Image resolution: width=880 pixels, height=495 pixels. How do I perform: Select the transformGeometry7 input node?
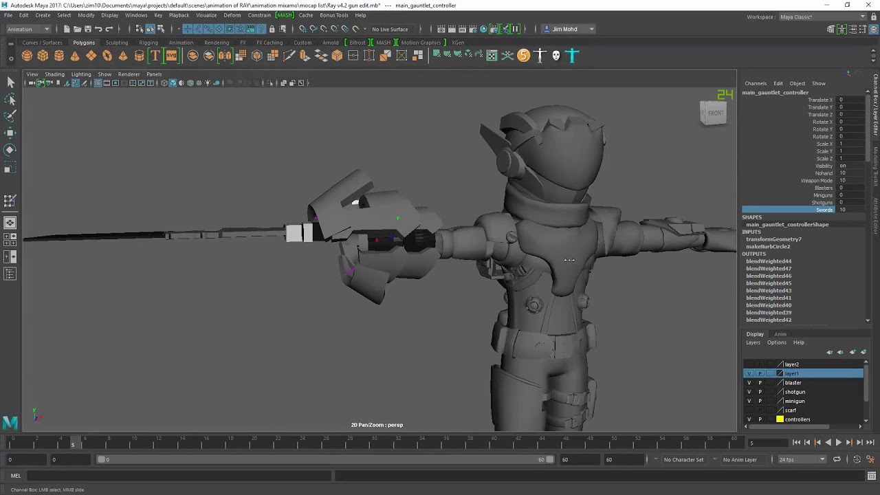(773, 239)
